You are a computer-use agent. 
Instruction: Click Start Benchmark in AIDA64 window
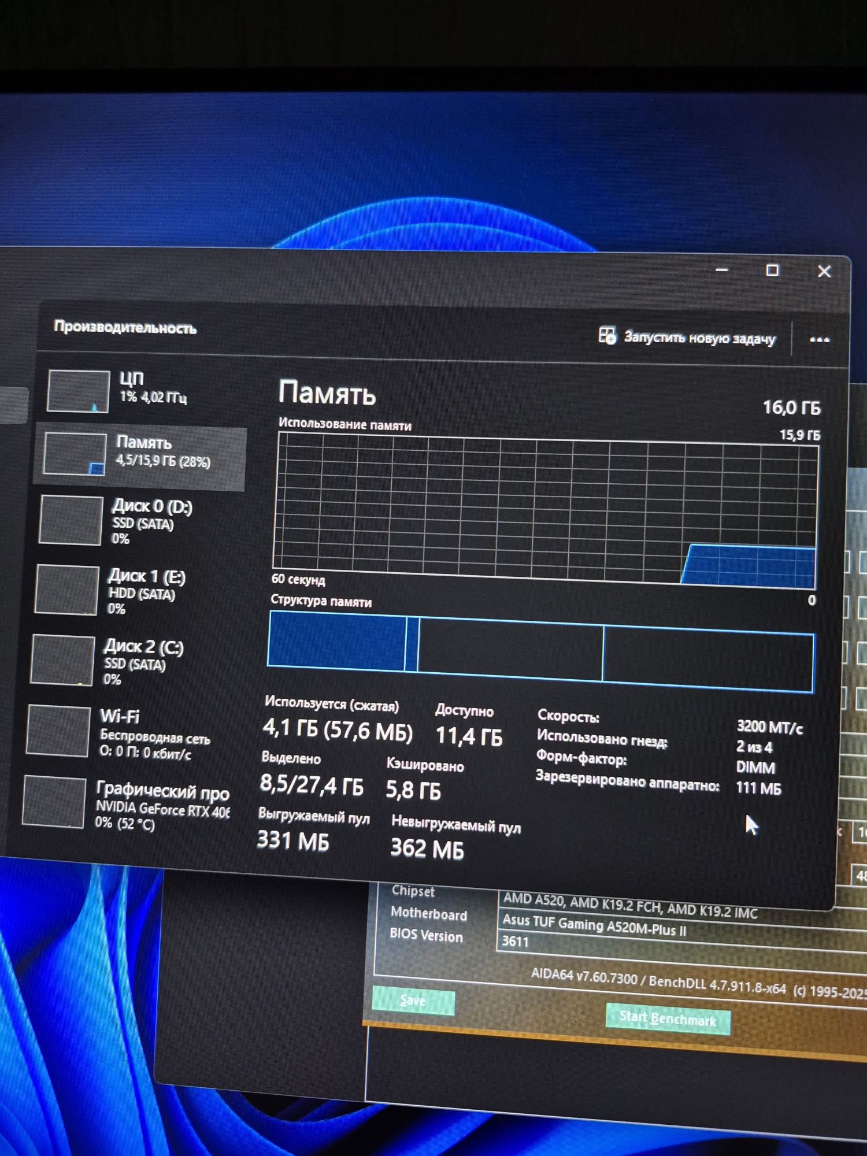668,1020
